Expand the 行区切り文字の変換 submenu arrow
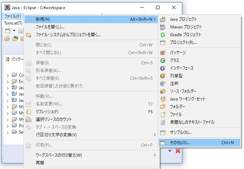This screenshot has width=244, height=169. [x=155, y=135]
